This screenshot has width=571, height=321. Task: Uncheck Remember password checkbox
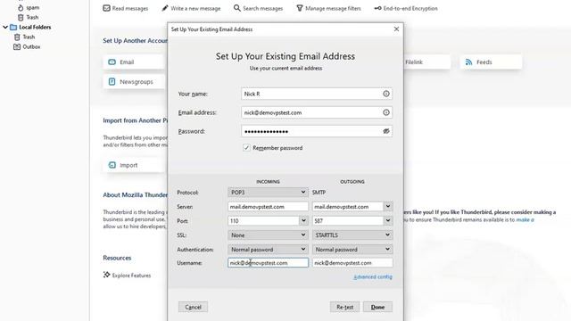tap(246, 148)
